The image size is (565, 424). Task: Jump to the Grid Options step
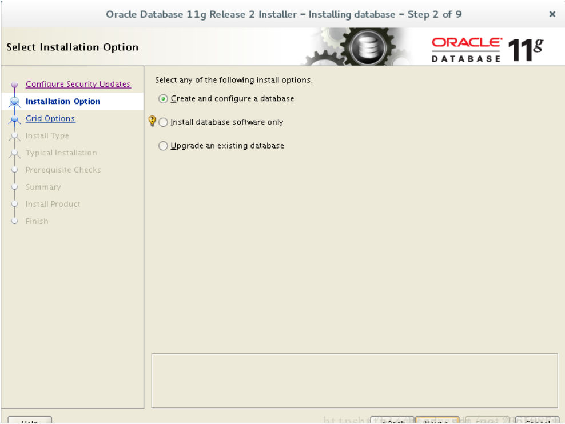click(x=50, y=118)
